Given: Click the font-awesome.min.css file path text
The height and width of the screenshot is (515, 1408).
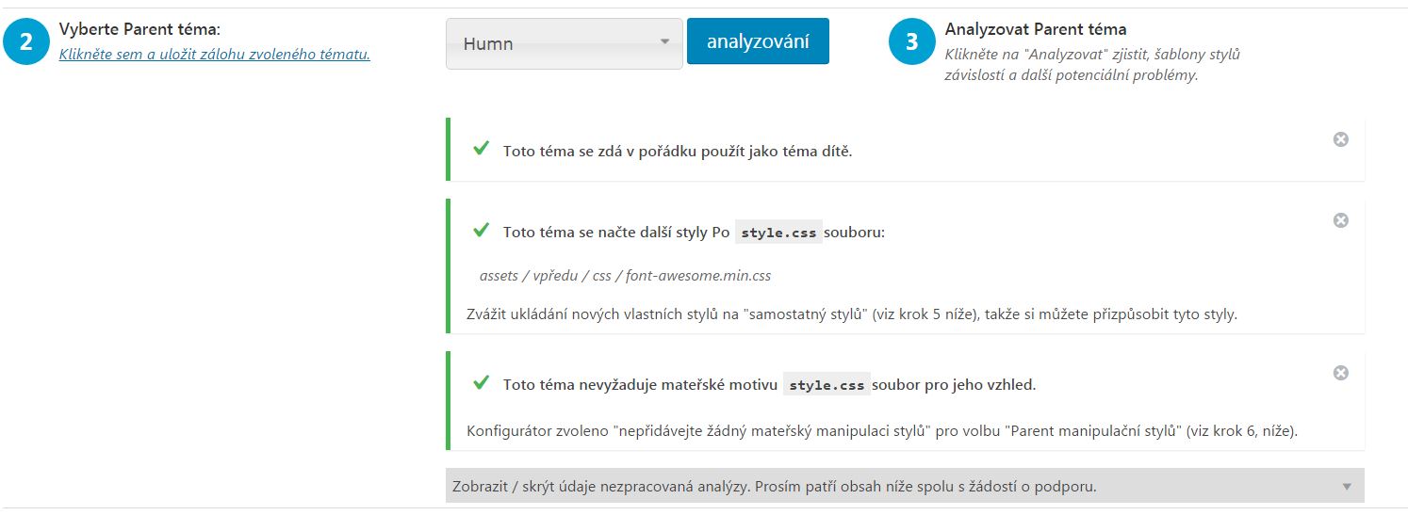Looking at the screenshot, I should click(626, 276).
